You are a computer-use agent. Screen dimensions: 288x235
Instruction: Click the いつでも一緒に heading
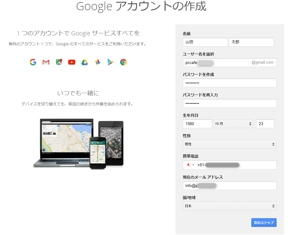click(x=78, y=93)
